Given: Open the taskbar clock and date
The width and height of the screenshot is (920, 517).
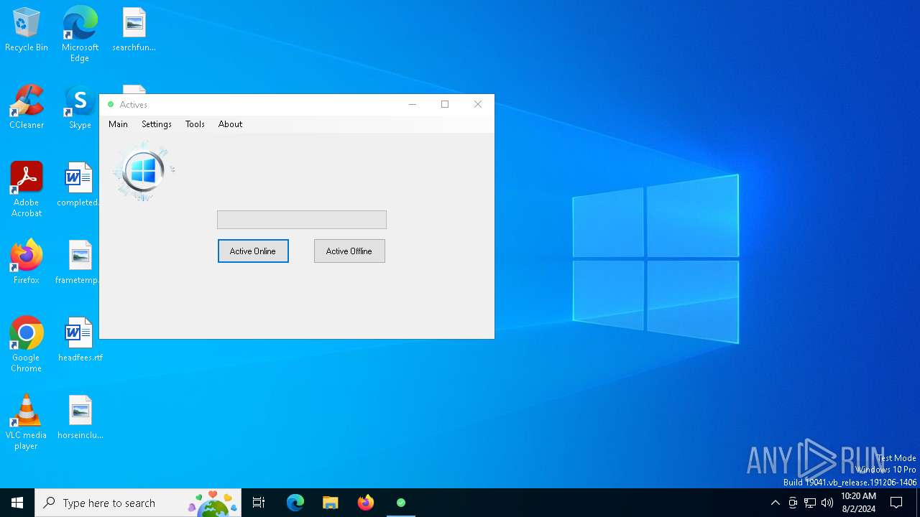Looking at the screenshot, I should tap(859, 503).
